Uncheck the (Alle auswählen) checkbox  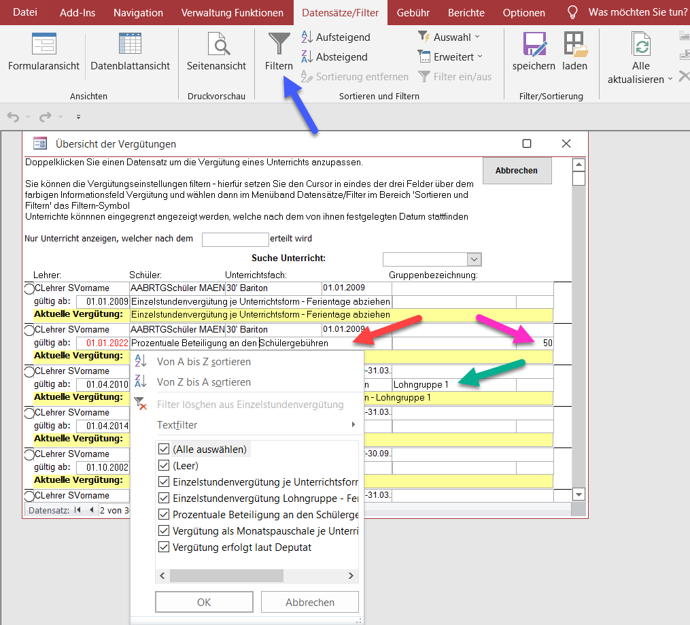point(164,450)
